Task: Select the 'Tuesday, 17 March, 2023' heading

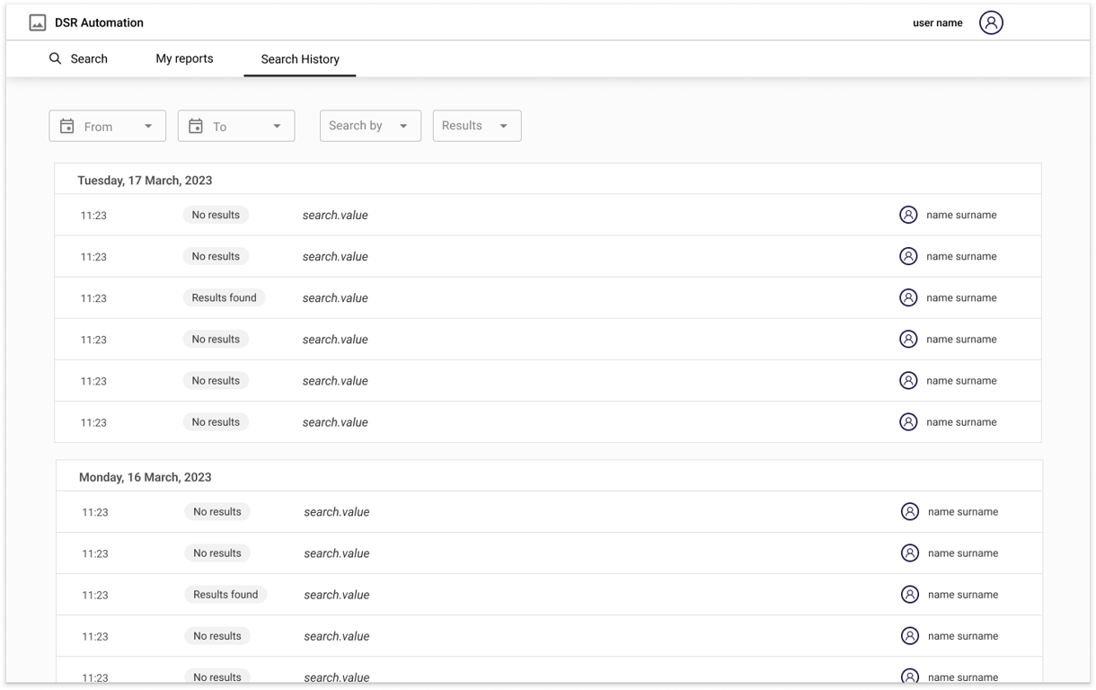Action: point(145,181)
